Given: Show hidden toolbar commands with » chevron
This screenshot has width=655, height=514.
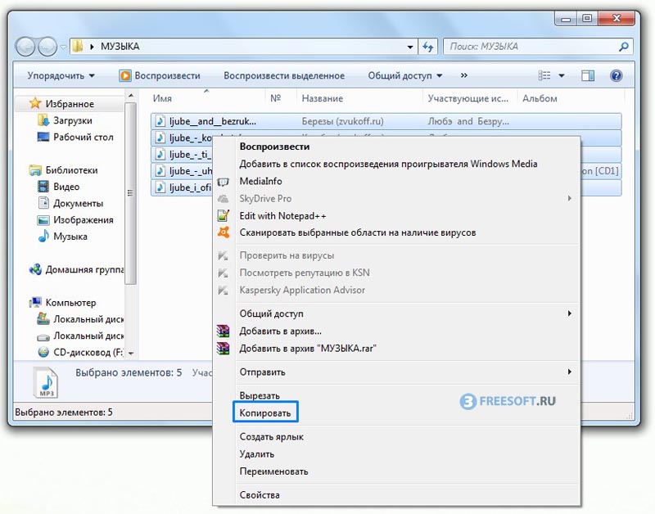Looking at the screenshot, I should coord(463,75).
